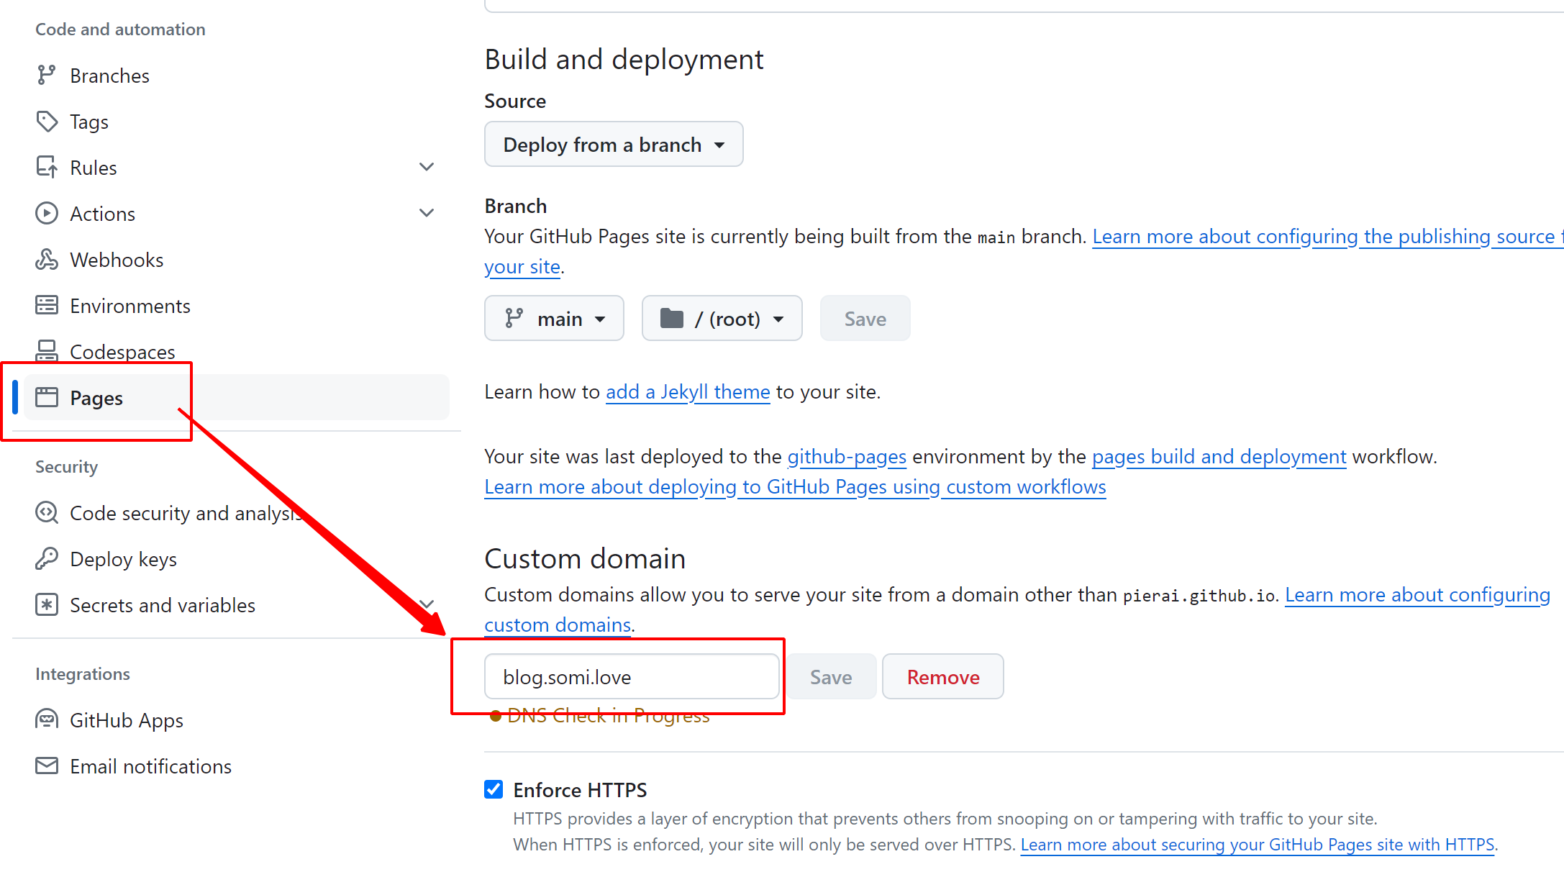1564x872 pixels.
Task: Click the Webhooks icon
Action: coord(47,259)
